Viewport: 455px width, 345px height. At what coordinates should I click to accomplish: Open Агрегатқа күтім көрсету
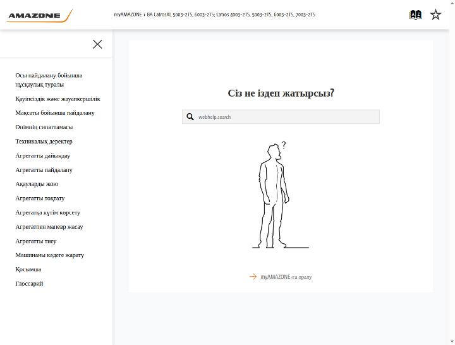point(47,212)
